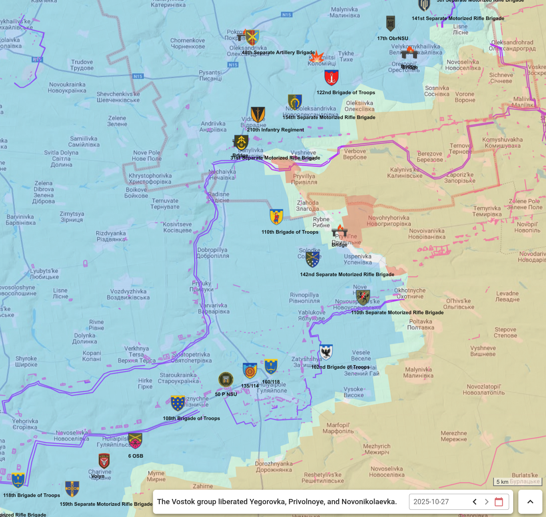Select the 110th Brigade of Troops emblem
This screenshot has width=546, height=517.
point(276,217)
